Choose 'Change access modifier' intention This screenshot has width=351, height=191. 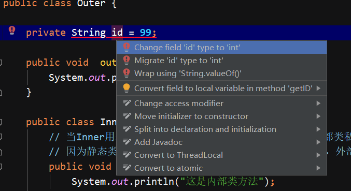221,103
